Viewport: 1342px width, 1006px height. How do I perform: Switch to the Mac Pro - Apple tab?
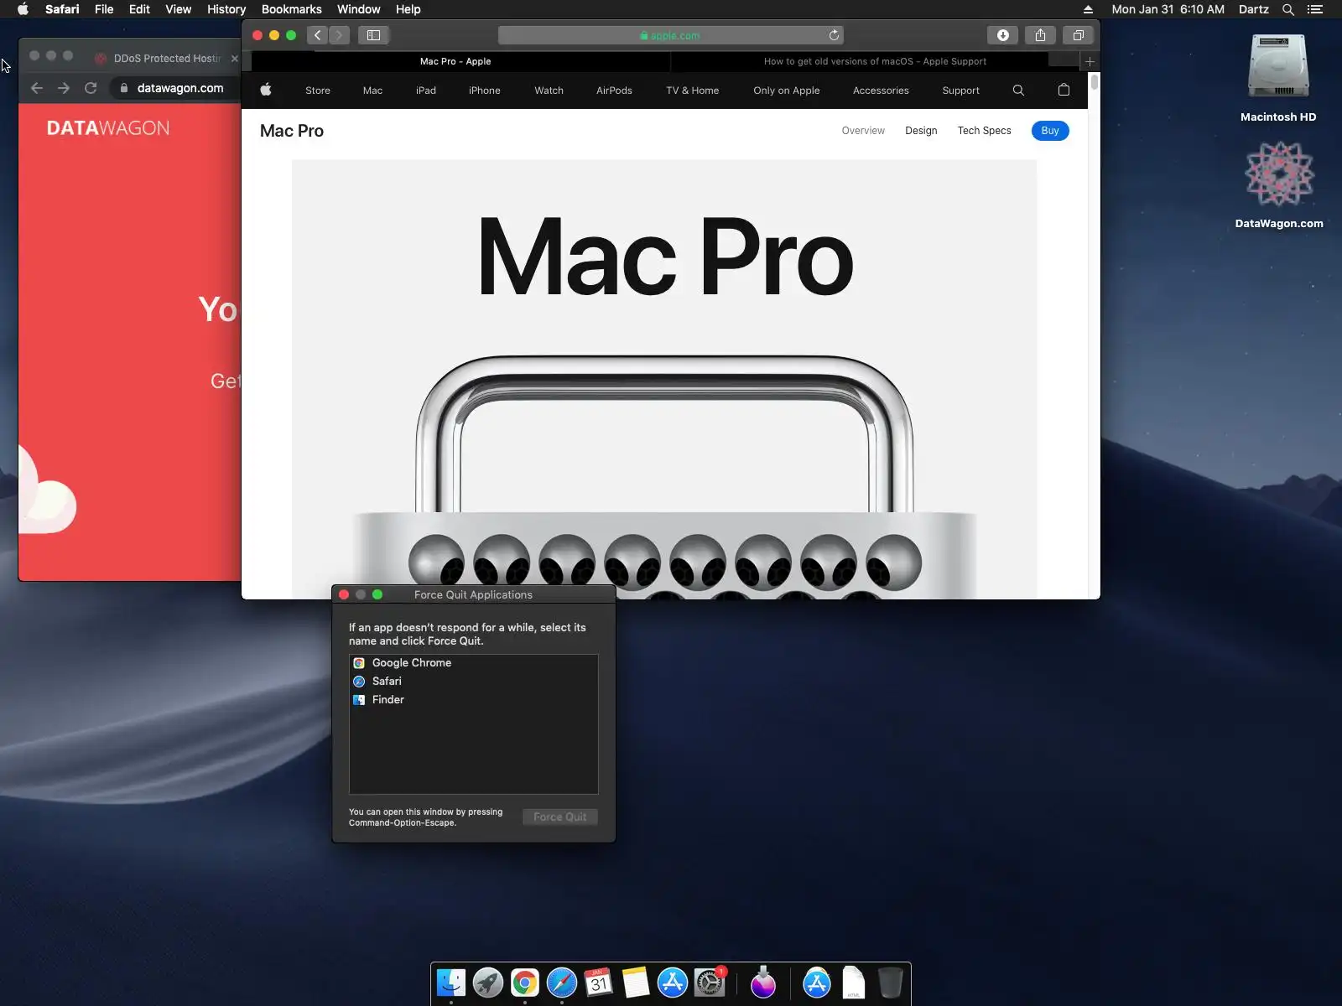point(455,61)
